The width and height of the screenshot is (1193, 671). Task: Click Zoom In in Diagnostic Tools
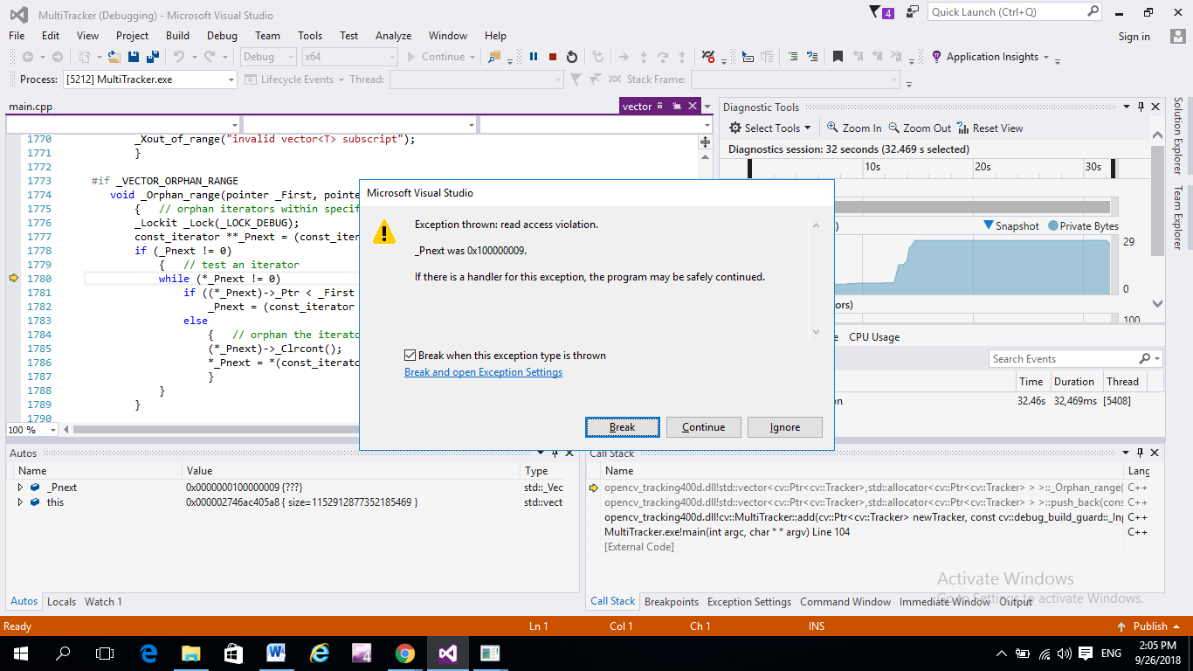click(854, 128)
